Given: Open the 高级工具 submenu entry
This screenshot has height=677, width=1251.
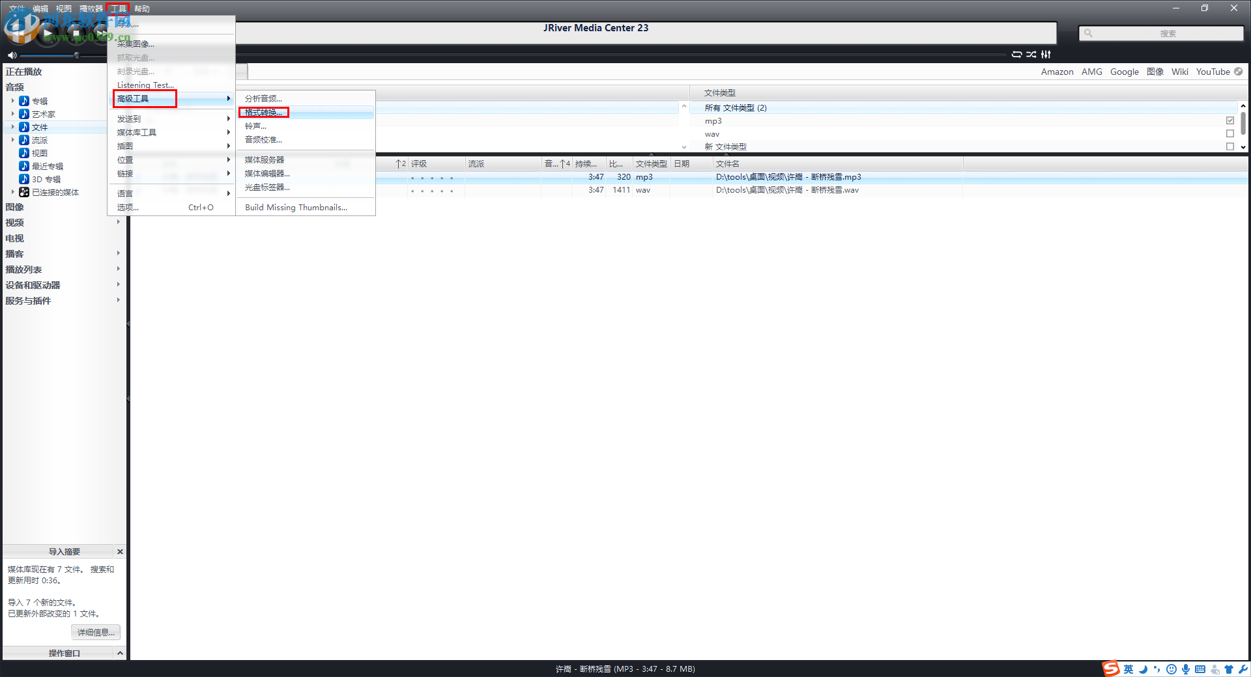Looking at the screenshot, I should coord(172,98).
